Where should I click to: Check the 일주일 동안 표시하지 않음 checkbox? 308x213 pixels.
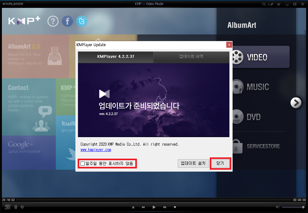coord(83,163)
